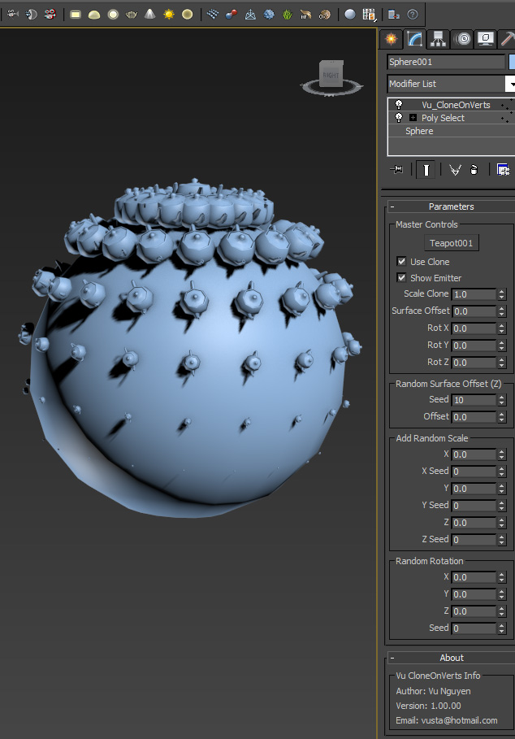Click the sun light icon in toolbar

pyautogui.click(x=169, y=14)
